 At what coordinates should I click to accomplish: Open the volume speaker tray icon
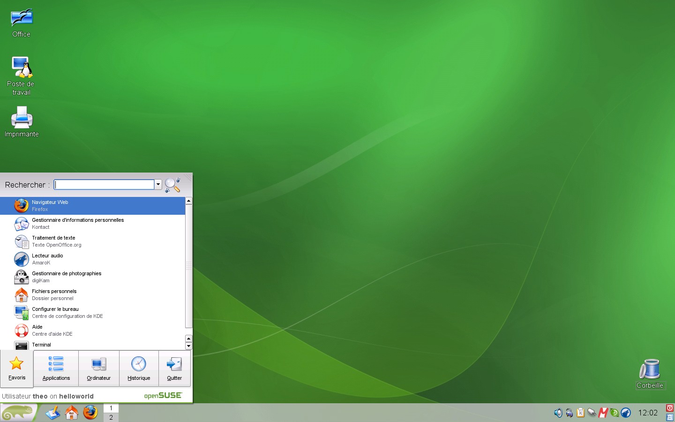[x=558, y=413]
